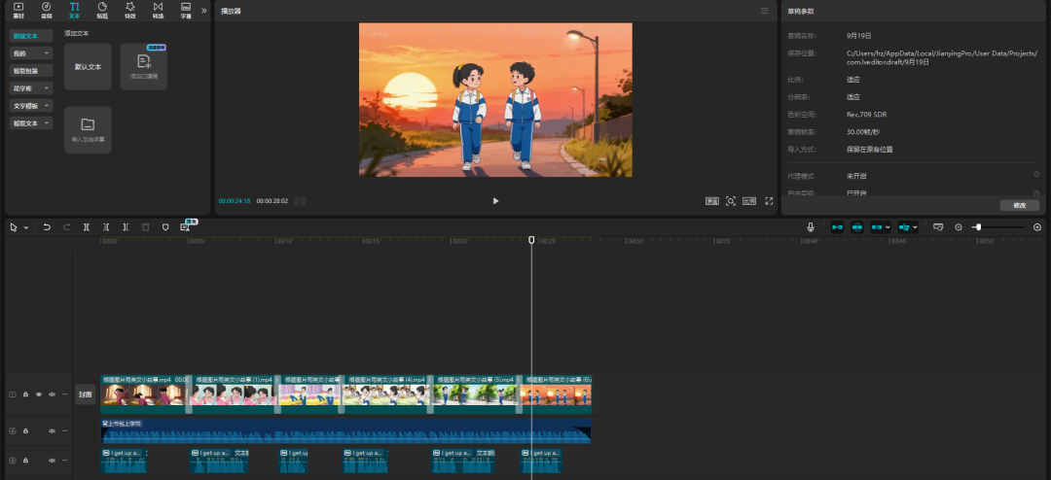This screenshot has height=480, width=1051.
Task: Click the split clip tool icon
Action: [87, 227]
